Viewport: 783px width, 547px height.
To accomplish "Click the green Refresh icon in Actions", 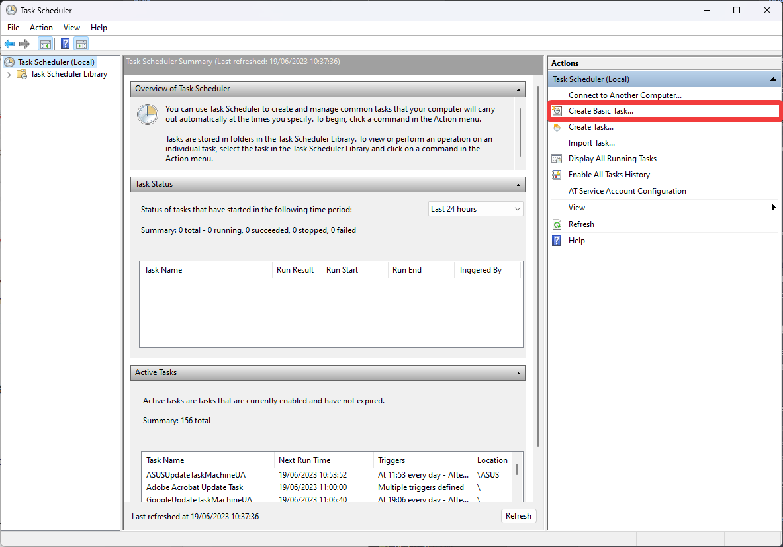I will coord(557,224).
